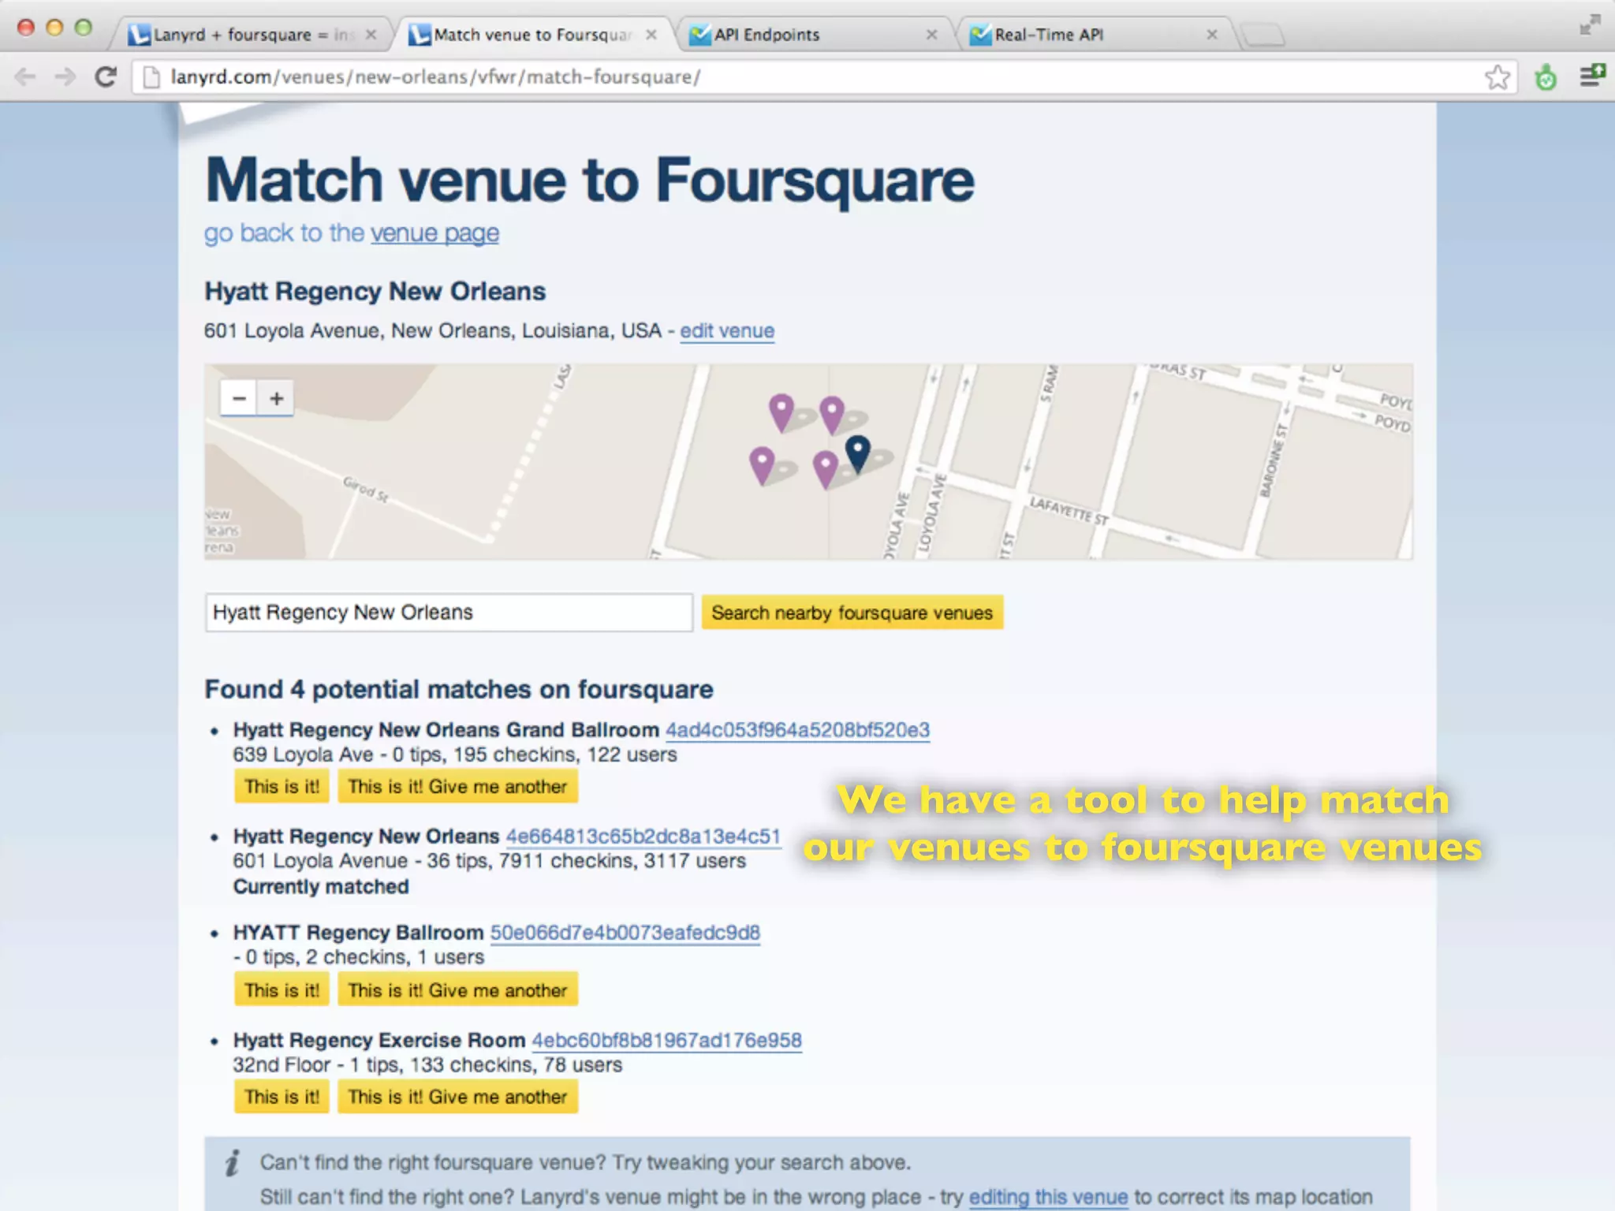Open Grand Ballroom foursquare ID link
The width and height of the screenshot is (1615, 1211).
pyautogui.click(x=797, y=730)
